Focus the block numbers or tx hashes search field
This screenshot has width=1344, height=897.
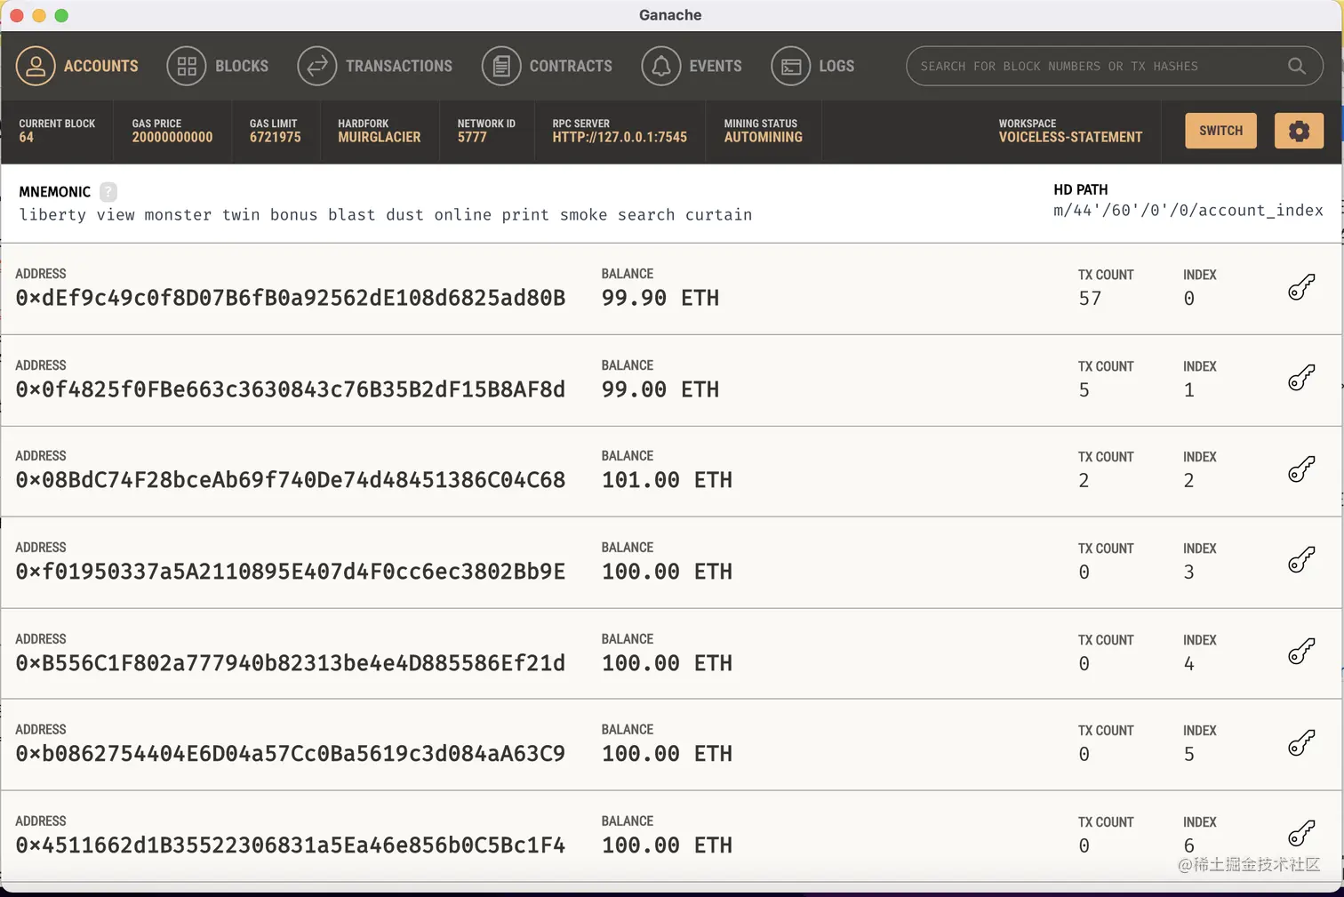tap(1115, 66)
